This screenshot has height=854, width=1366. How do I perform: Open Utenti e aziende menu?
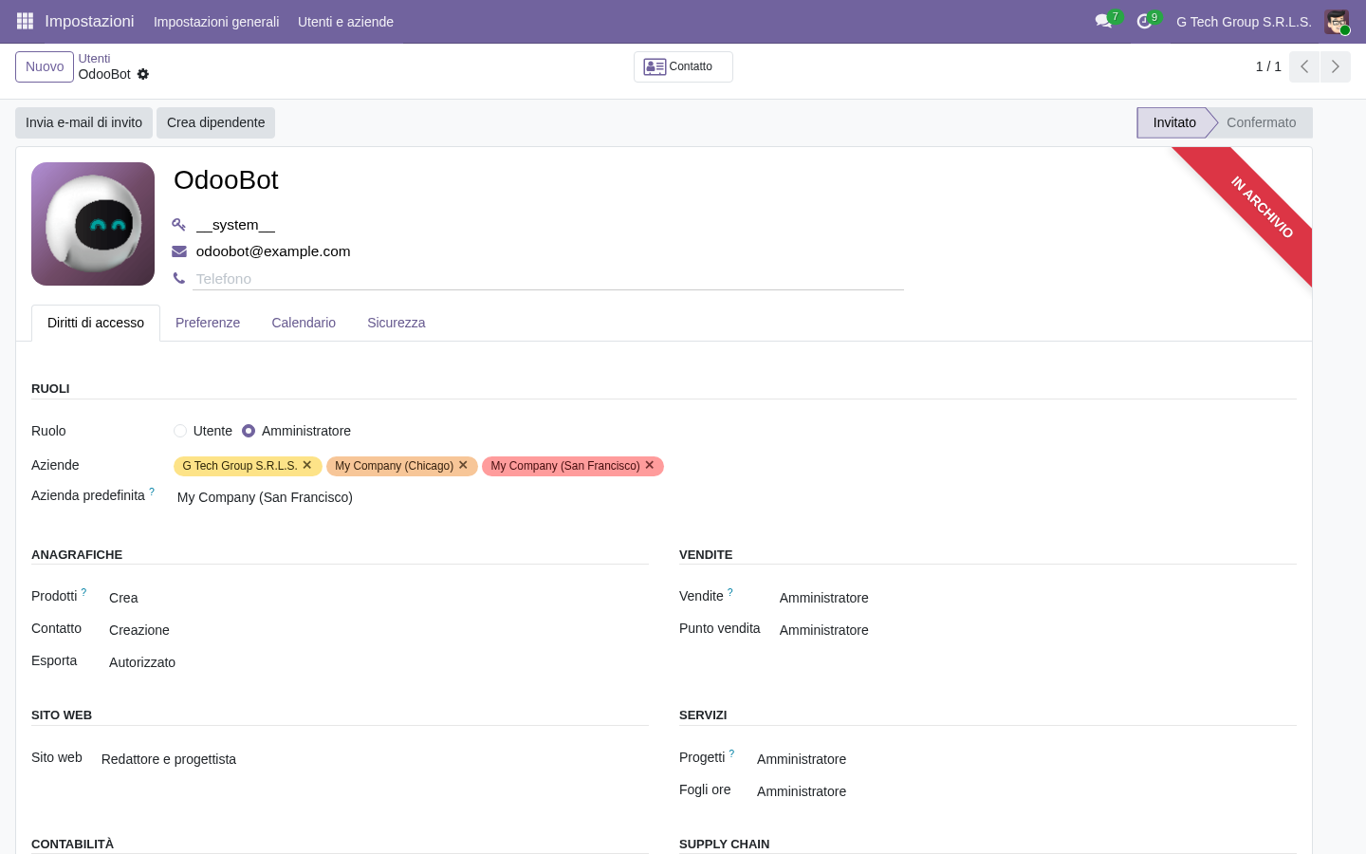(x=345, y=22)
